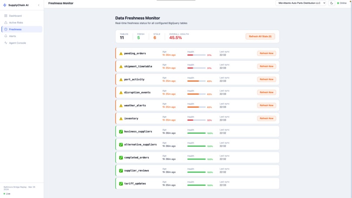Select the weather_alerts table name
This screenshot has width=352, height=198.
[x=135, y=106]
